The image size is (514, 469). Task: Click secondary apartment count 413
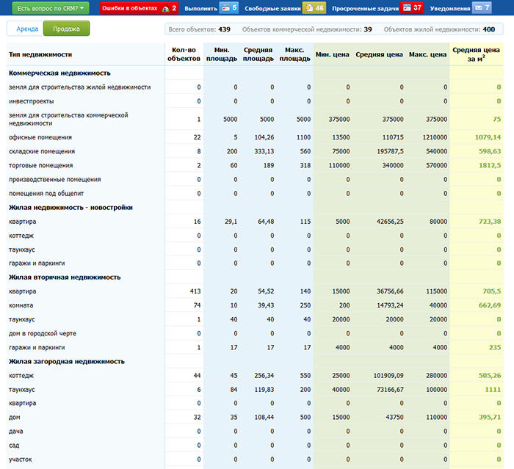(195, 291)
